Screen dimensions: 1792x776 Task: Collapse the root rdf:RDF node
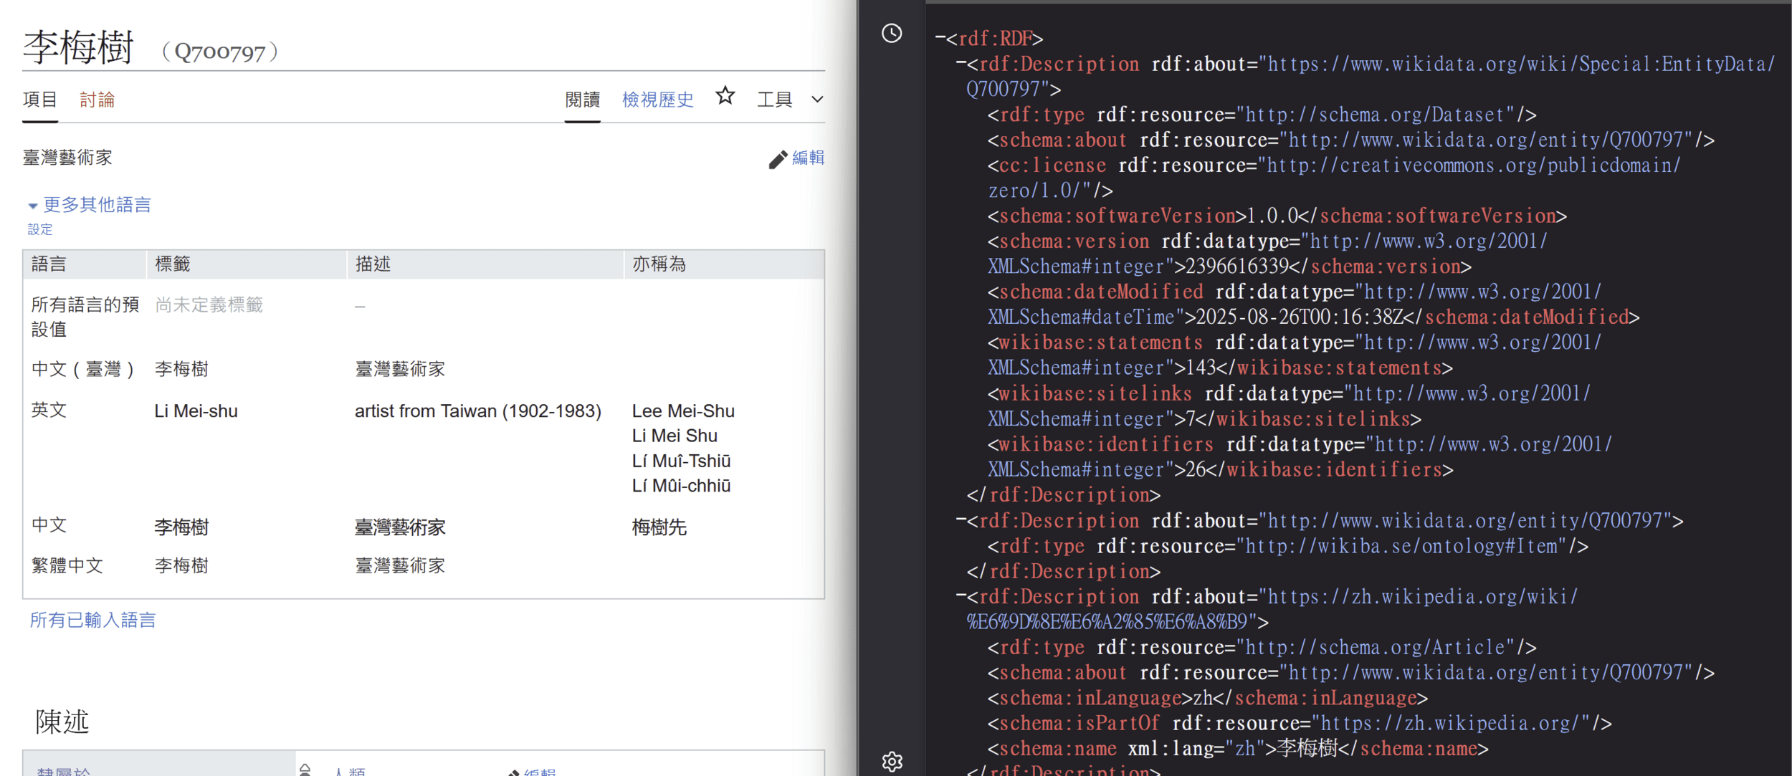point(940,38)
